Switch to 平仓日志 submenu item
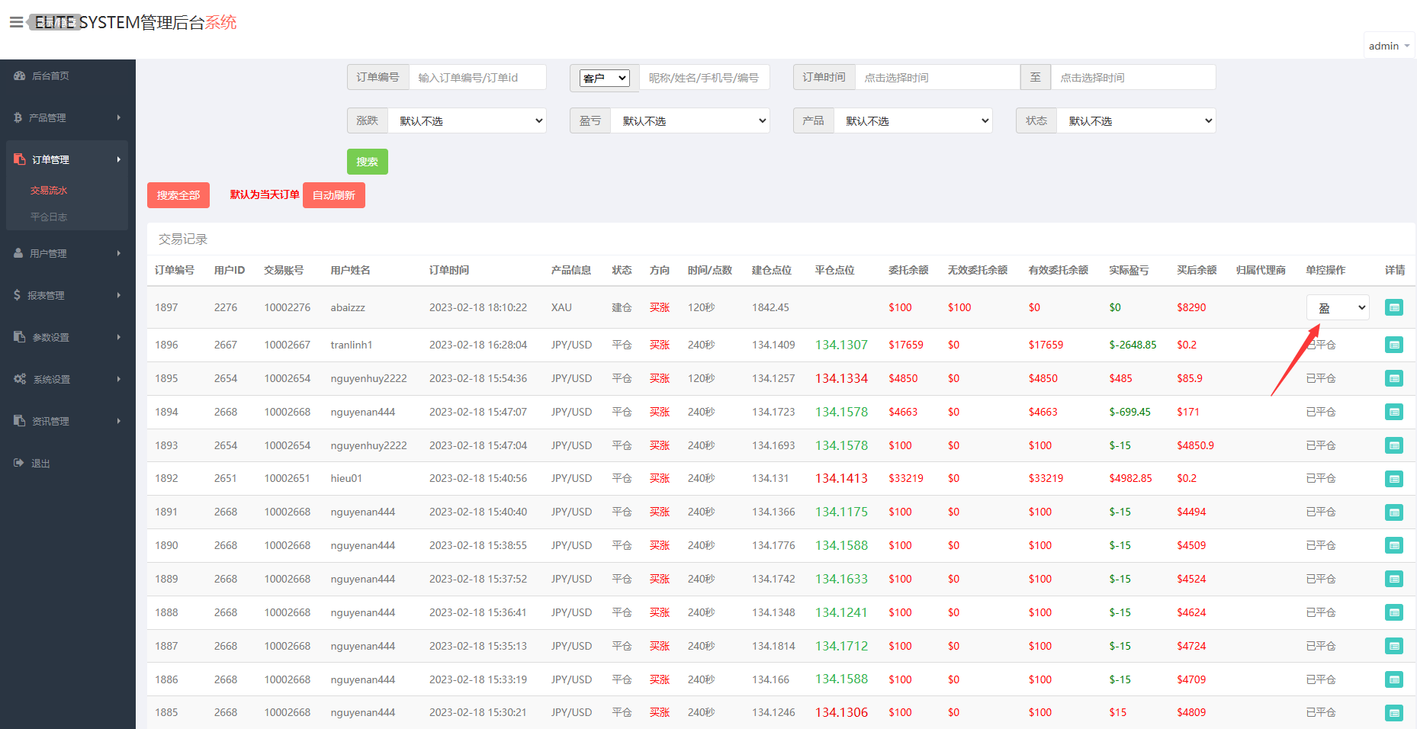Screen dimensions: 1417x729 [49, 217]
